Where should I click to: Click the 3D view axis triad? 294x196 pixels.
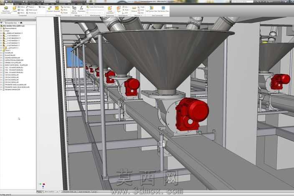point(42,185)
